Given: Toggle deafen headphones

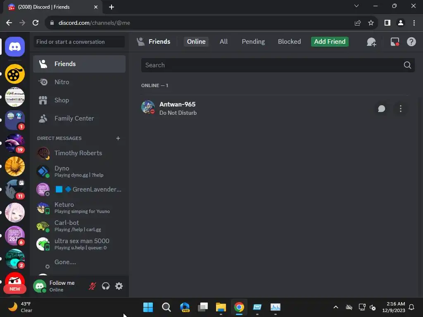Looking at the screenshot, I should click(x=106, y=286).
